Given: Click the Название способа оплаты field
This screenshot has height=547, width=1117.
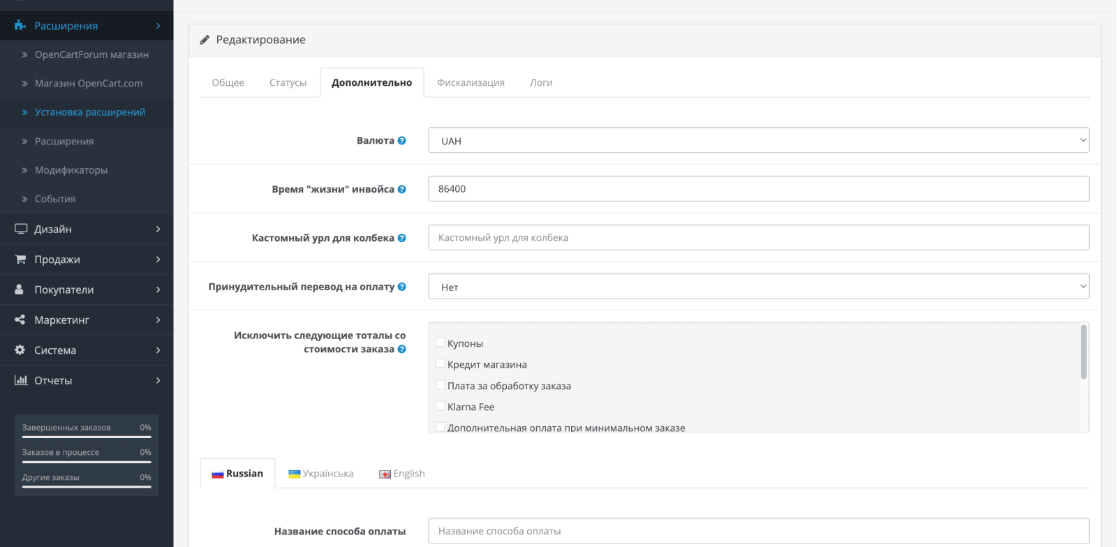Looking at the screenshot, I should [759, 531].
